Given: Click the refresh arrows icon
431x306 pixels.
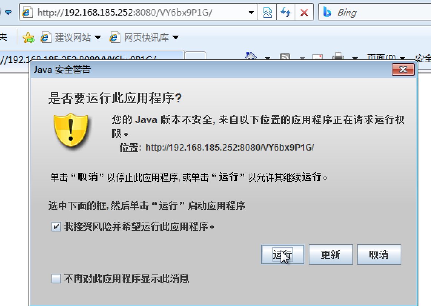Looking at the screenshot, I should [286, 12].
